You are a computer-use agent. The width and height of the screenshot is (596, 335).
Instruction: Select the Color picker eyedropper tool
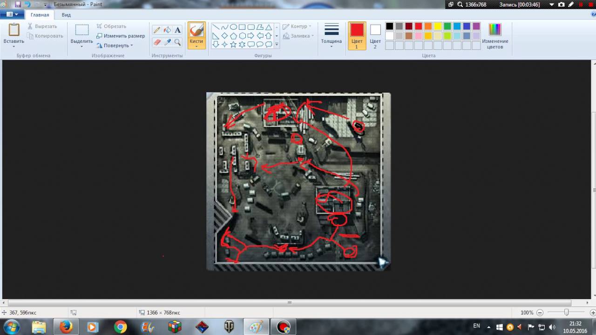[x=167, y=42]
